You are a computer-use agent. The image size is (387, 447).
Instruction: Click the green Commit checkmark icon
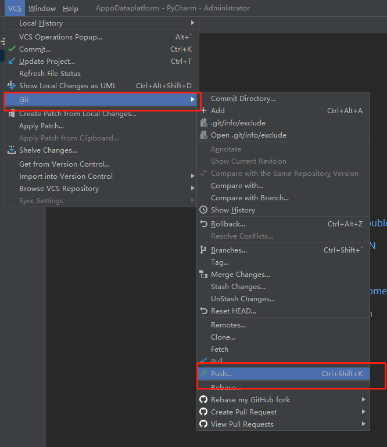12,49
